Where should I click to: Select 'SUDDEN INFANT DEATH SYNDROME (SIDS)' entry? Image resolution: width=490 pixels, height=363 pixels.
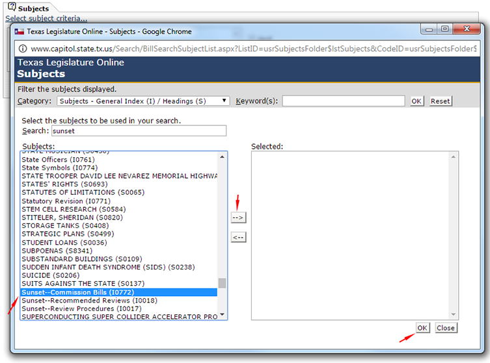tap(118, 268)
